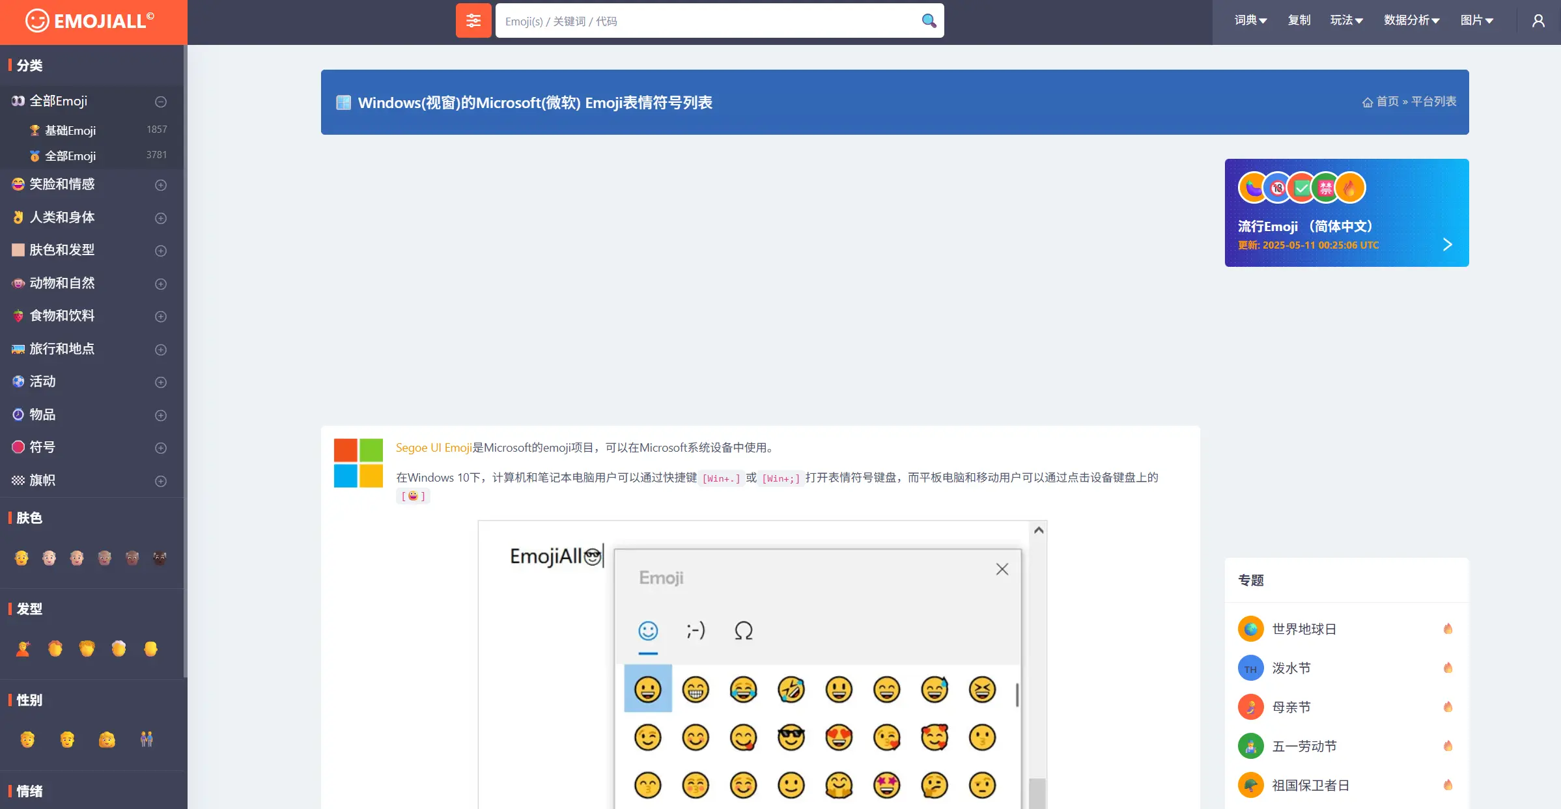The image size is (1561, 809).
Task: Click the magnifier search icon
Action: 929,21
